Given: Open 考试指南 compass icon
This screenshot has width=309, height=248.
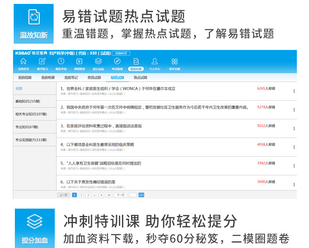Looking at the screenshot, I should pos(117,62).
